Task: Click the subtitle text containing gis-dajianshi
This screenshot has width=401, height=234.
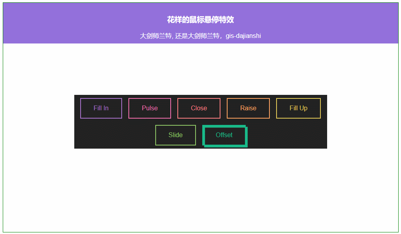Action: pyautogui.click(x=201, y=36)
